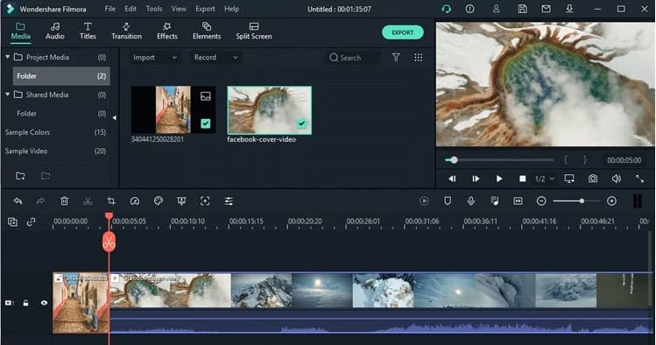This screenshot has width=656, height=345.
Task: Toggle the track visibility eye icon
Action: tap(44, 303)
